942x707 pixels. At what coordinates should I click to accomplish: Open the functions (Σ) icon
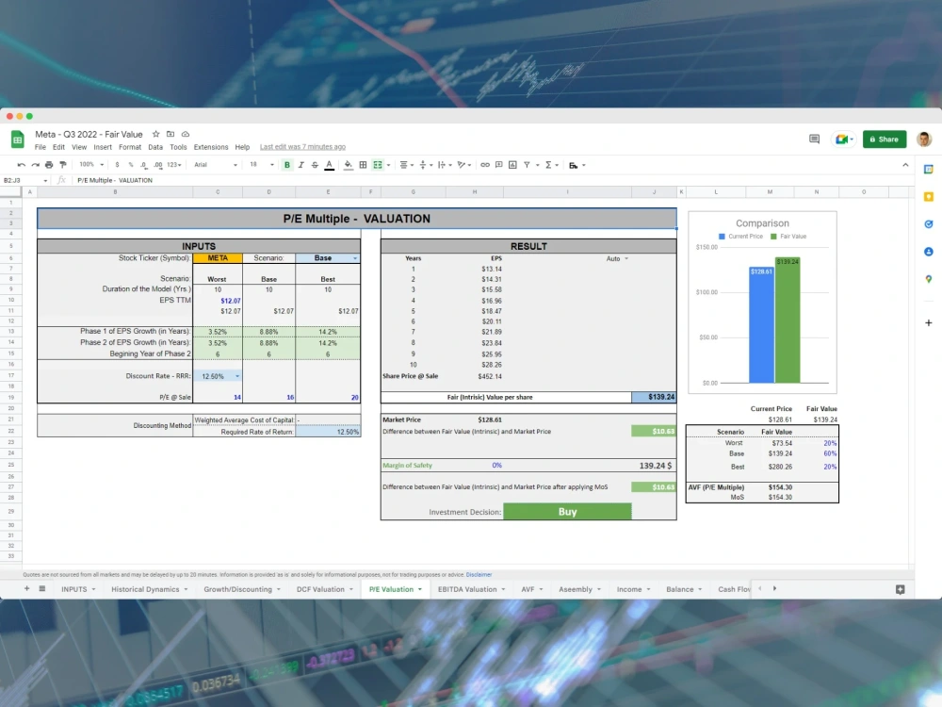click(x=548, y=165)
